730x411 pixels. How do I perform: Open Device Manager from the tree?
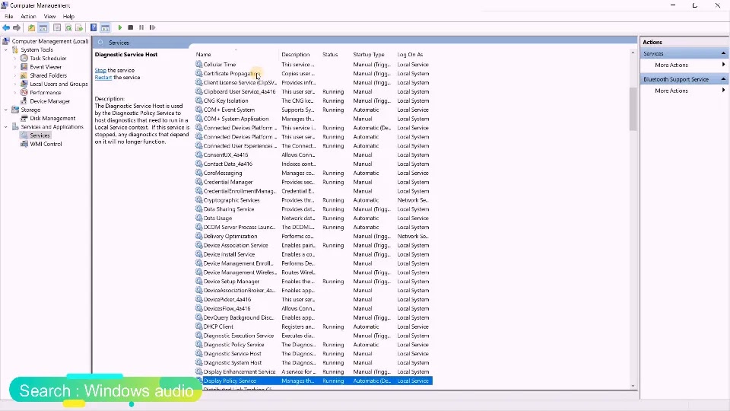(x=50, y=101)
